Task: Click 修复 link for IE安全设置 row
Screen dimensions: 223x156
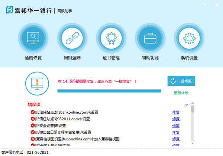Action: tap(176, 126)
